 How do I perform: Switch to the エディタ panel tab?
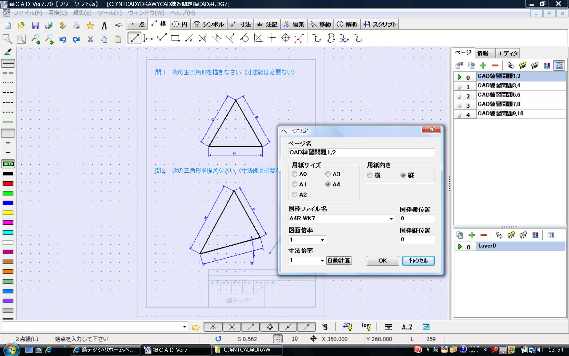point(508,53)
